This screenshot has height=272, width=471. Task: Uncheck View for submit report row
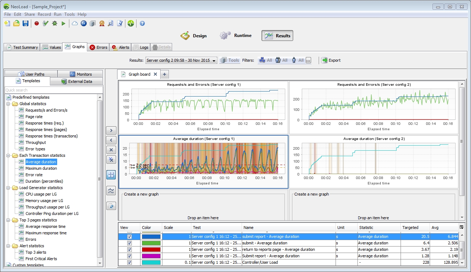pos(130,237)
